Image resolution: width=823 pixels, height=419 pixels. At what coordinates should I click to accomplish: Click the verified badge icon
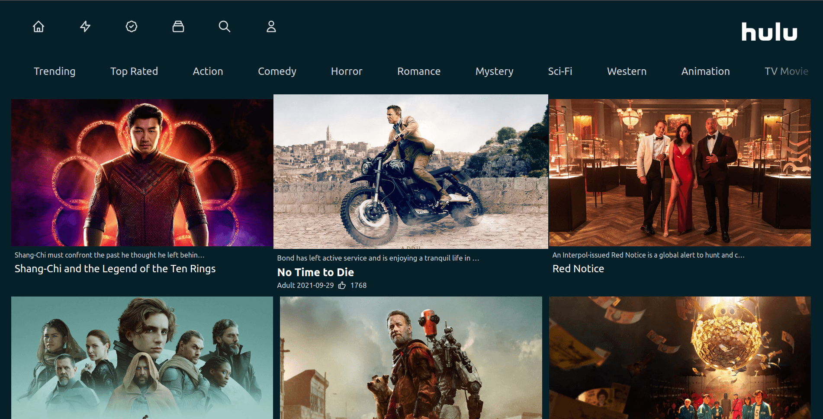click(x=132, y=27)
